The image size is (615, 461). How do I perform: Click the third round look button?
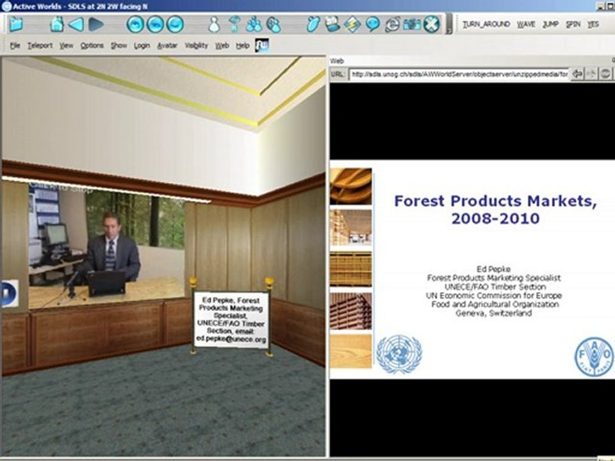(175, 24)
